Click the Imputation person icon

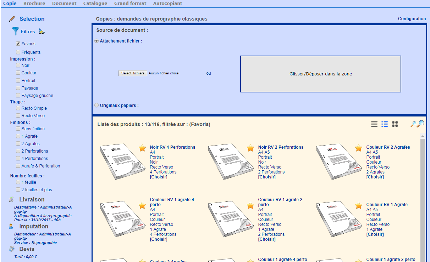[11, 226]
